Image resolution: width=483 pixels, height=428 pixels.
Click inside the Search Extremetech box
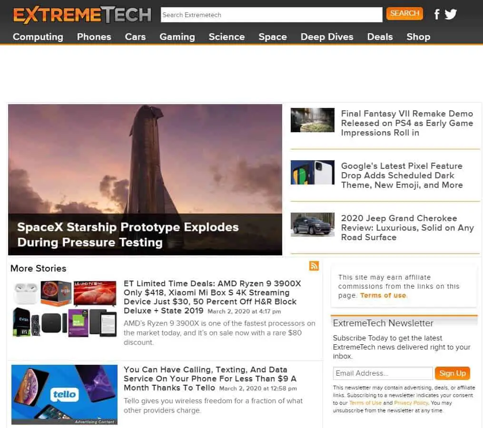271,14
